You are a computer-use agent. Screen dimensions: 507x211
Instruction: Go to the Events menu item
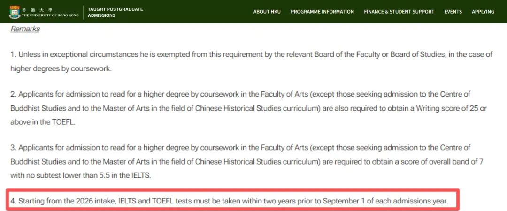(453, 12)
